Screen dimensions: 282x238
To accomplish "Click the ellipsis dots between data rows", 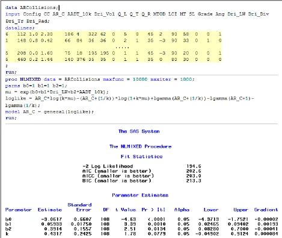I will click(122, 48).
